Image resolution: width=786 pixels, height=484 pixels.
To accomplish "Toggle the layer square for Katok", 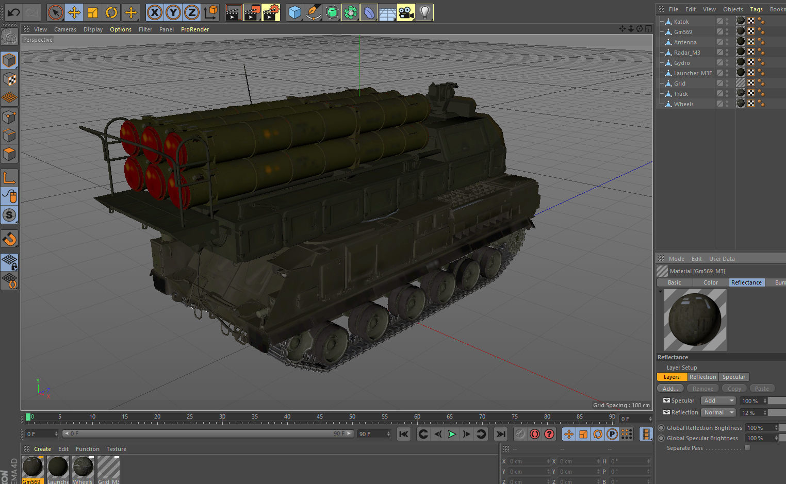I will (720, 21).
